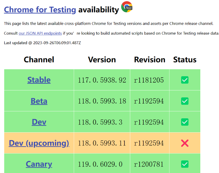This screenshot has height=173, width=219.
Task: Open the Chrome for Testing heading link
Action: [40, 10]
